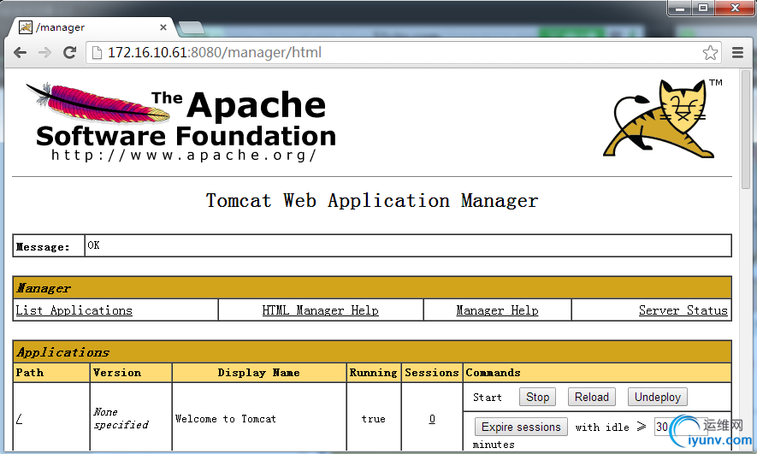This screenshot has width=757, height=454.
Task: Reload the root application
Action: (591, 397)
